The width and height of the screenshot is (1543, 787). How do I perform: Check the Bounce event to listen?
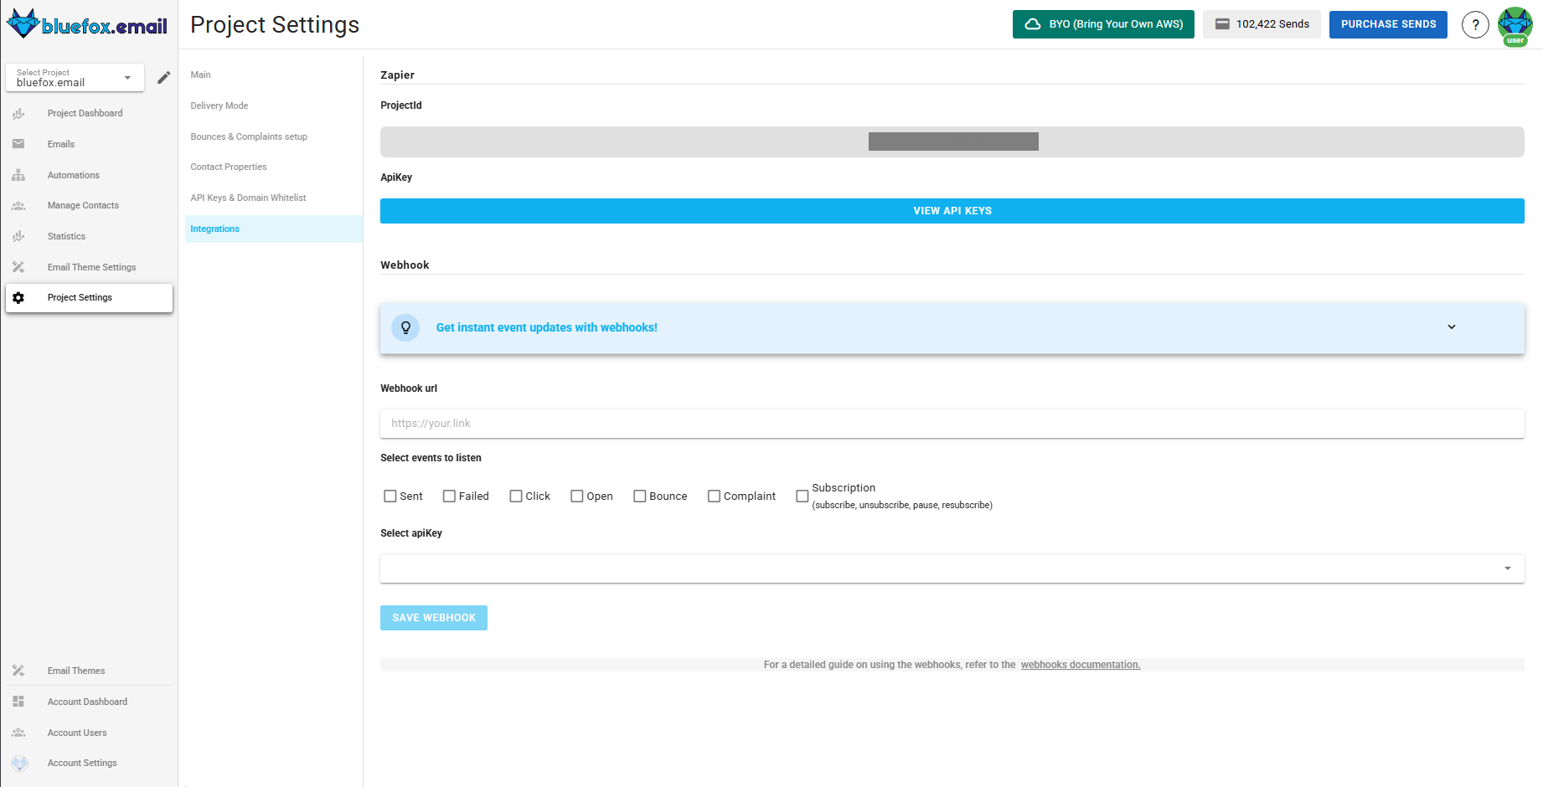point(640,496)
